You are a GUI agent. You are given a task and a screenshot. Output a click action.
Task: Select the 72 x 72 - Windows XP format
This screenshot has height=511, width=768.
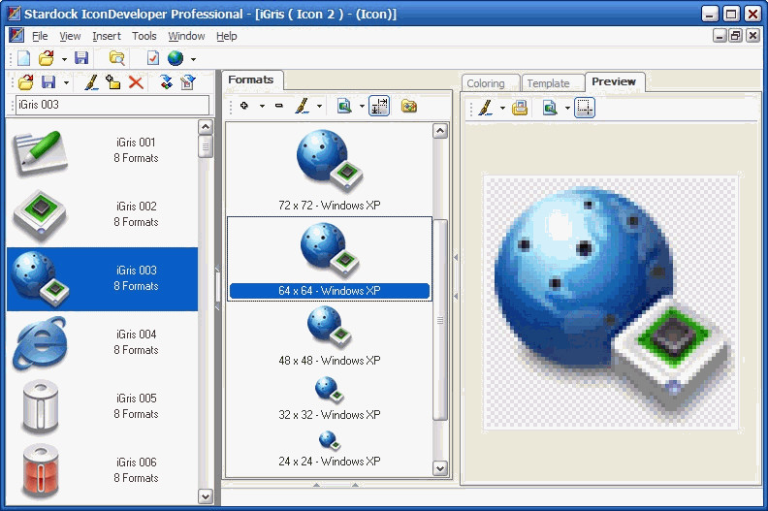329,170
